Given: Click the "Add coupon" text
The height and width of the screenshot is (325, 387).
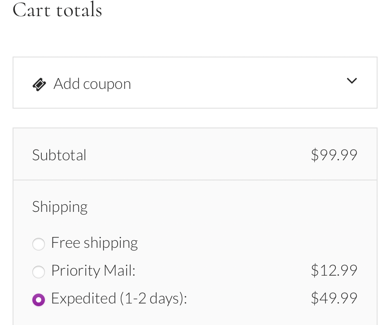Looking at the screenshot, I should pos(92,84).
